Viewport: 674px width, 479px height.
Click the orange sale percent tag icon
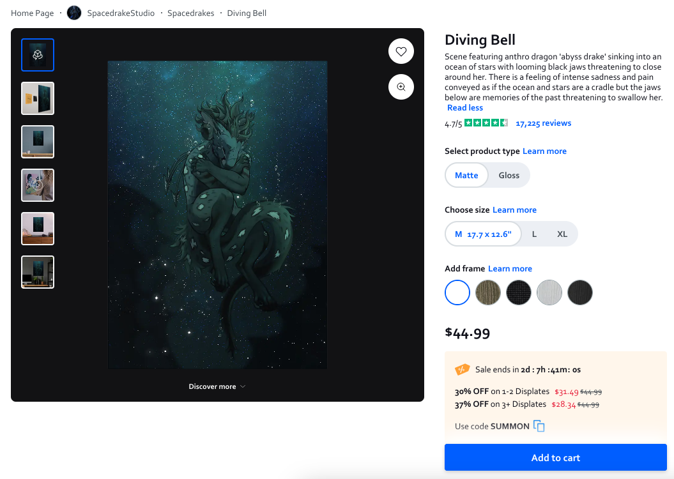coord(462,369)
